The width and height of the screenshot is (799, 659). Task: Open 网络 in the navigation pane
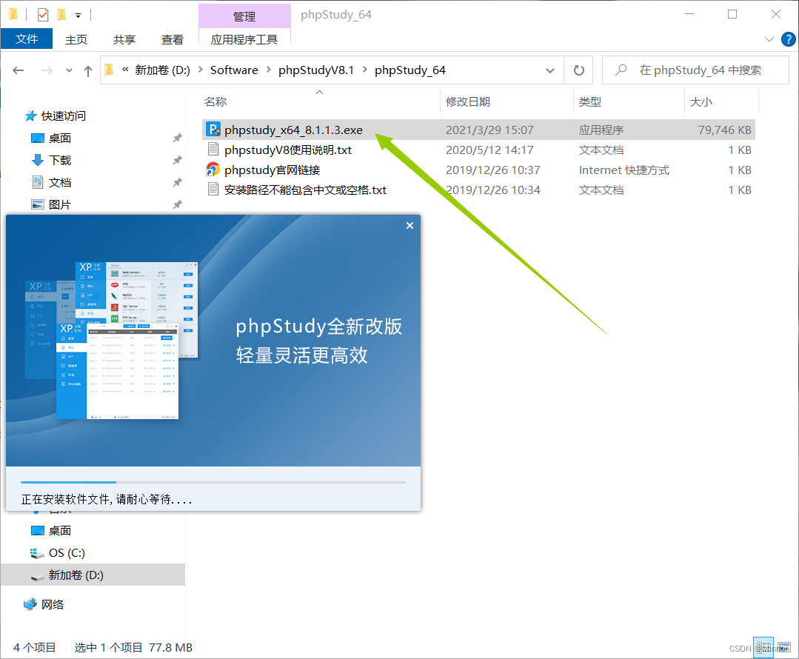click(x=52, y=604)
